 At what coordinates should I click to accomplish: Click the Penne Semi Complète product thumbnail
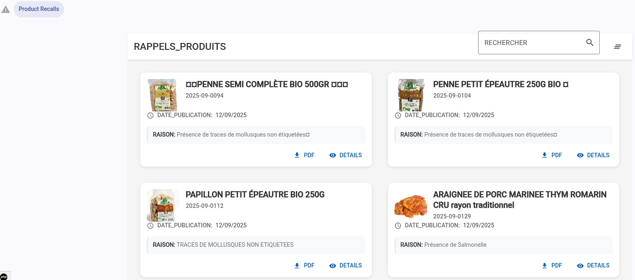(163, 95)
